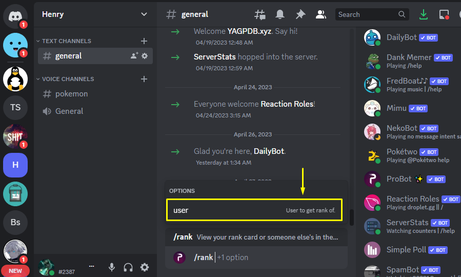Viewport: 461px width, 277px height.
Task: Open the TS server
Action: click(15, 107)
